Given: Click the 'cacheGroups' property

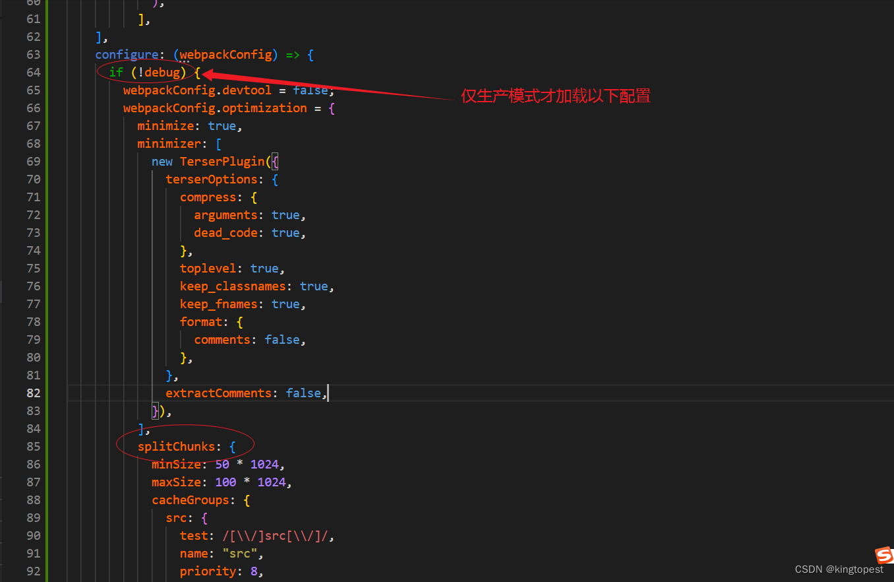Looking at the screenshot, I should pos(191,500).
